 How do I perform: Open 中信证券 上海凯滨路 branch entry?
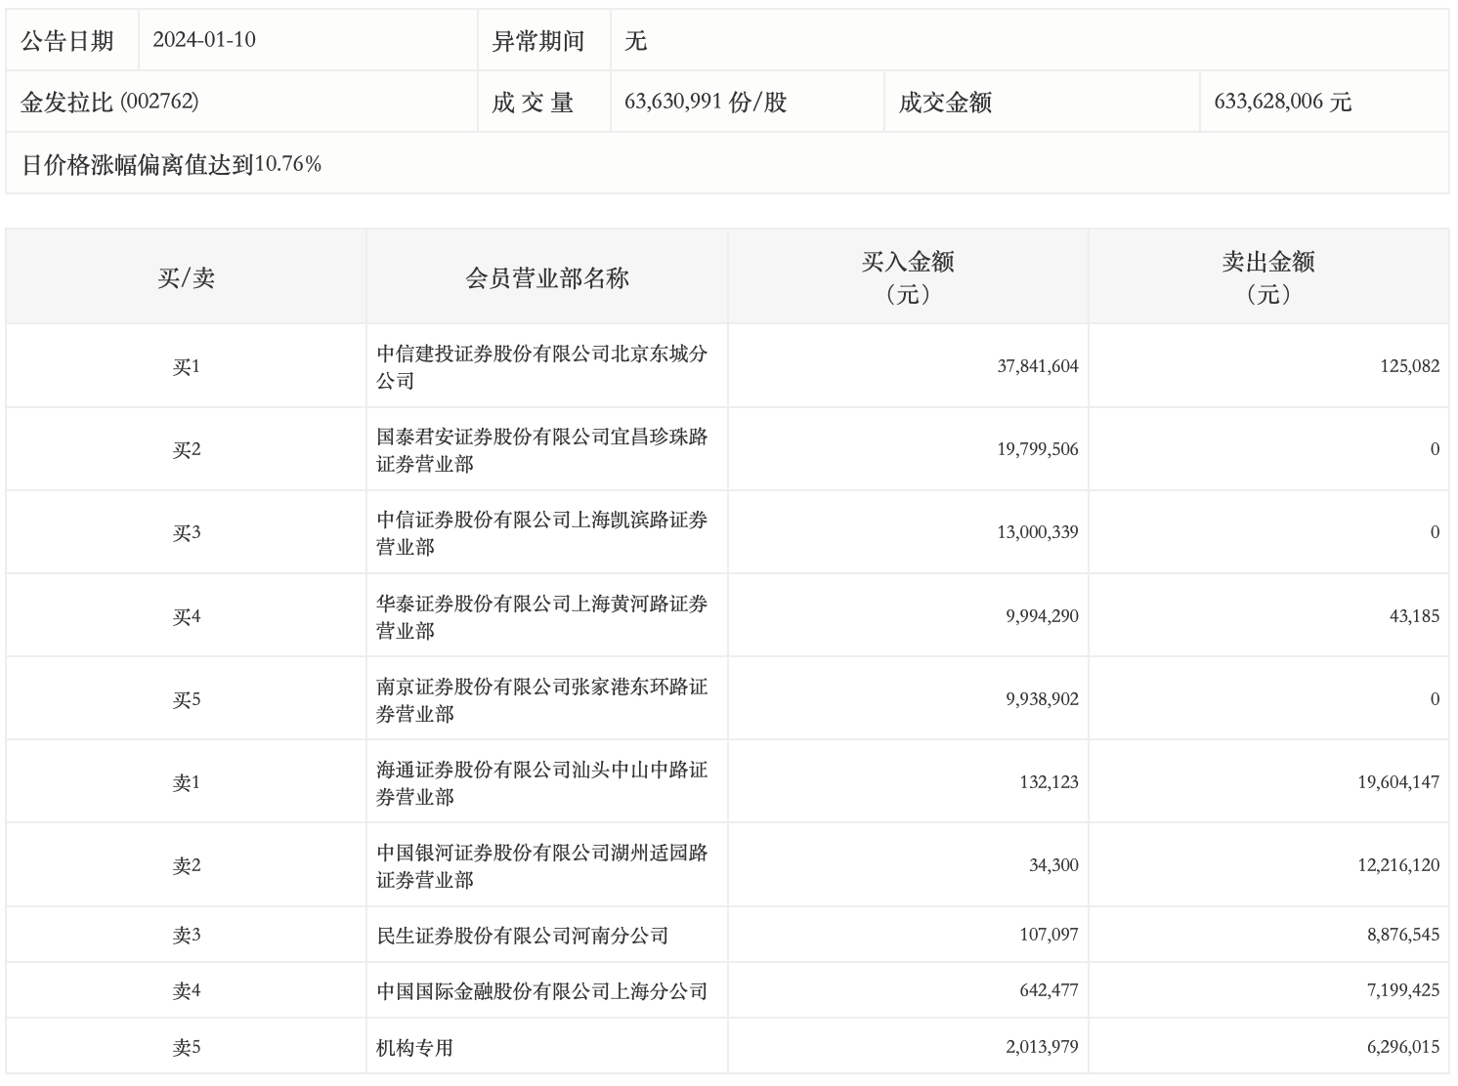point(541,533)
